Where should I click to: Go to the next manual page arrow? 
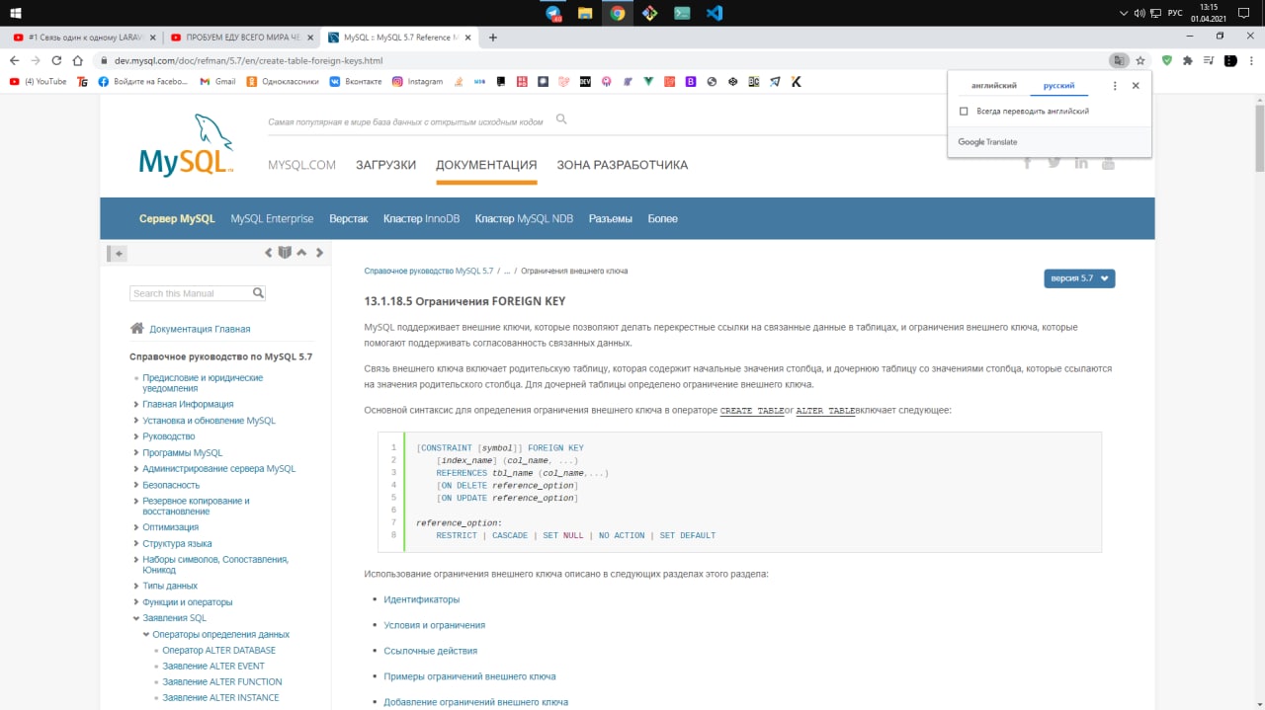click(x=319, y=253)
